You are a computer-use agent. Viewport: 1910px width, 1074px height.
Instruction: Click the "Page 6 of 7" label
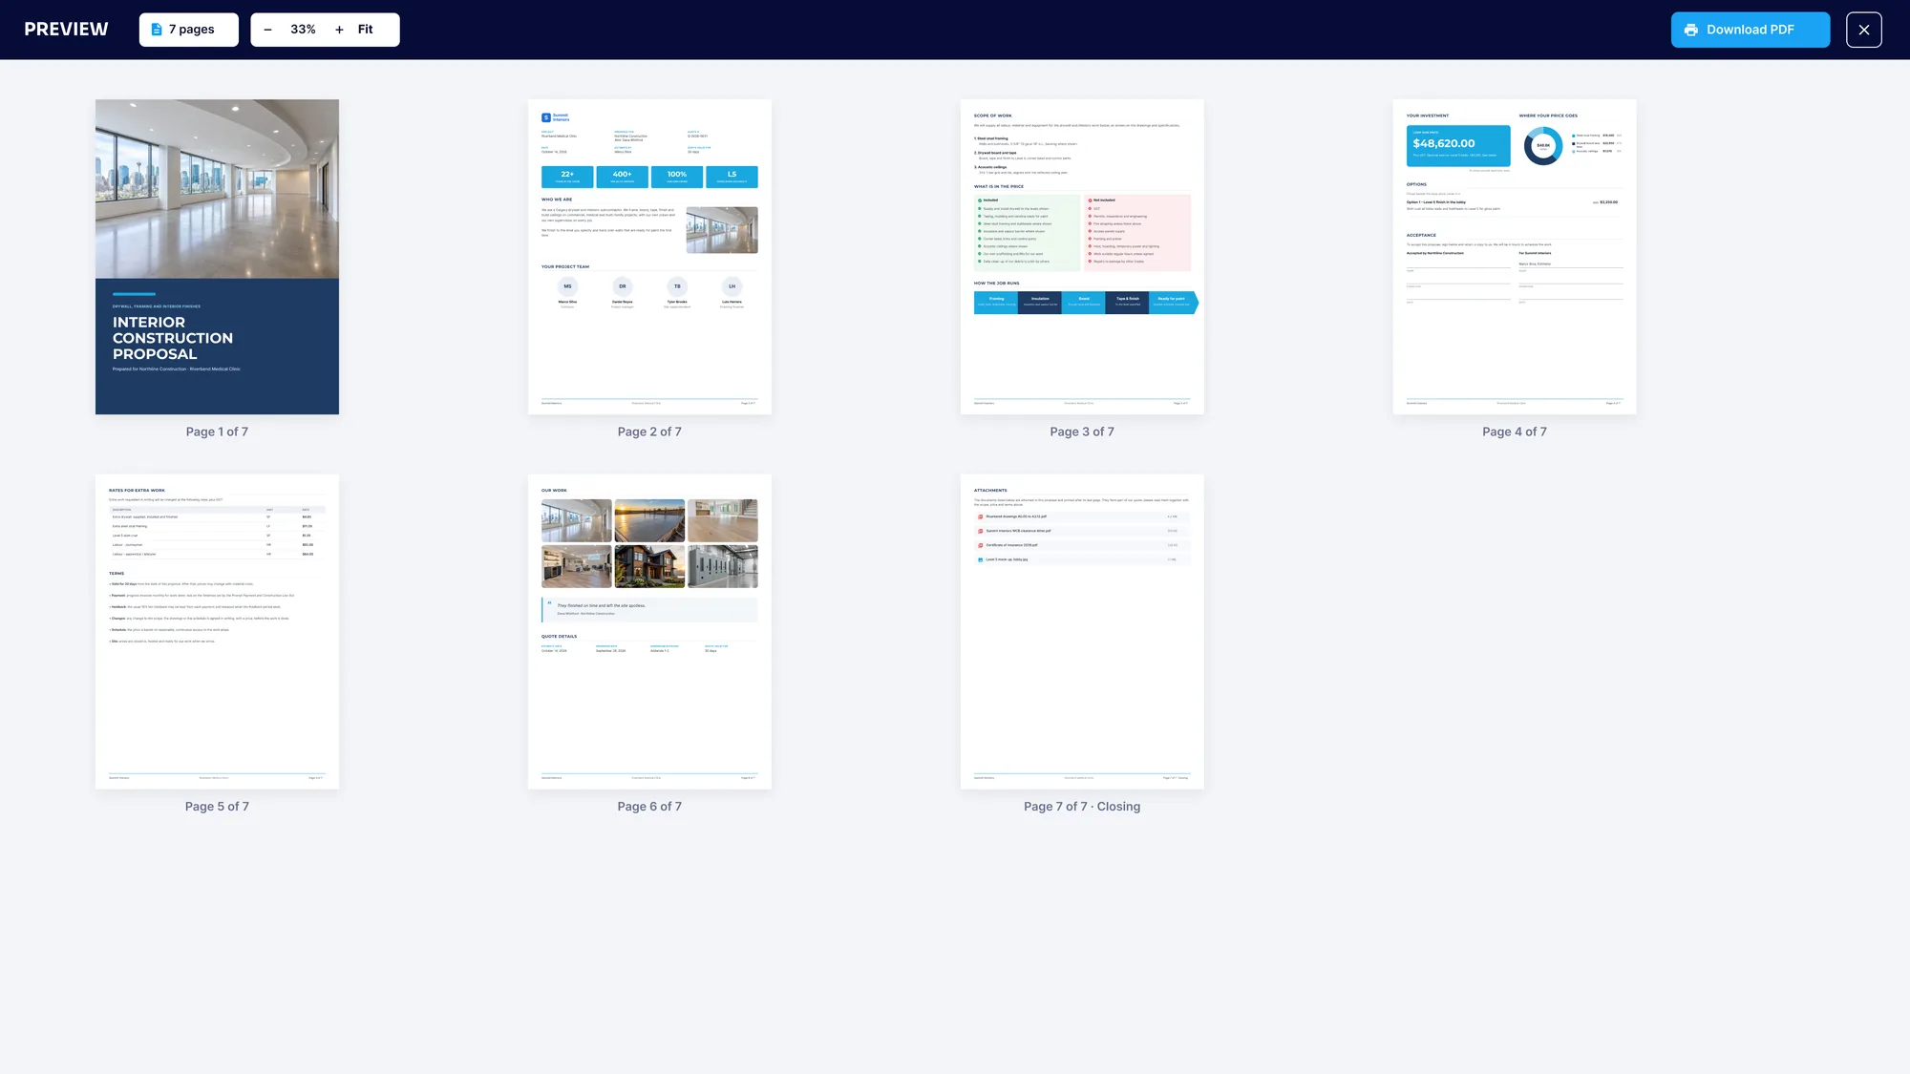point(649,806)
